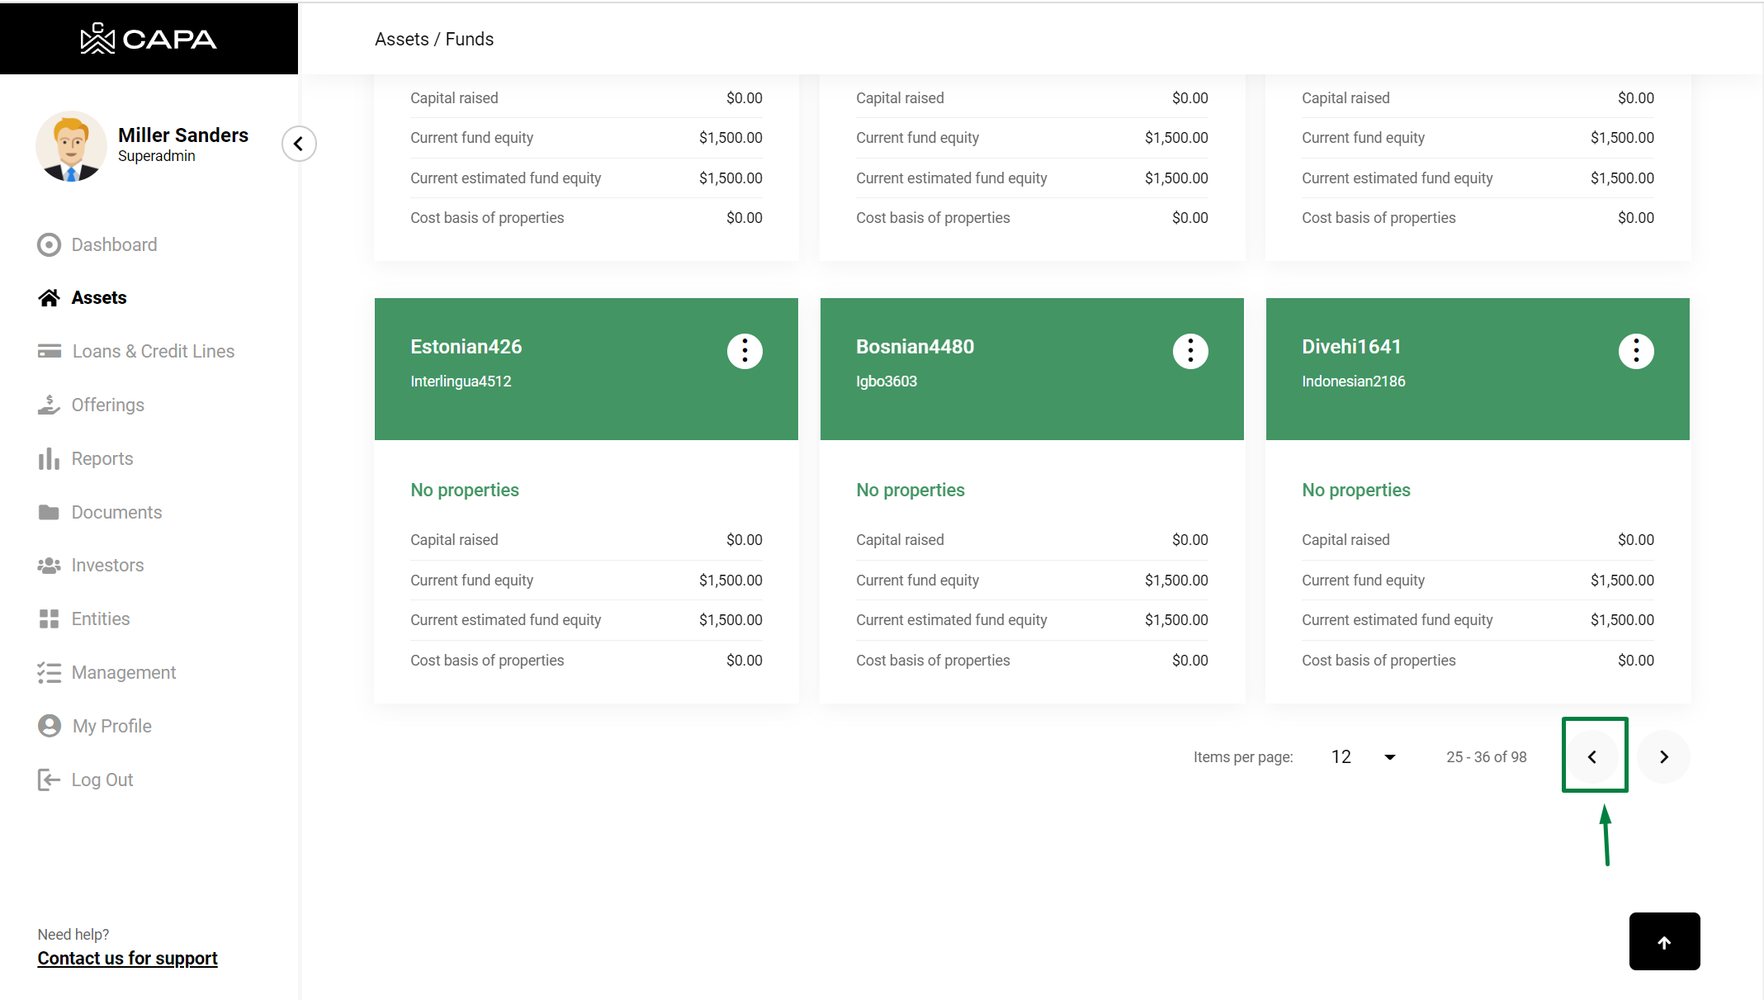Viewport: 1764px width, 1000px height.
Task: Click Miller Sanders avatar image
Action: (71, 146)
